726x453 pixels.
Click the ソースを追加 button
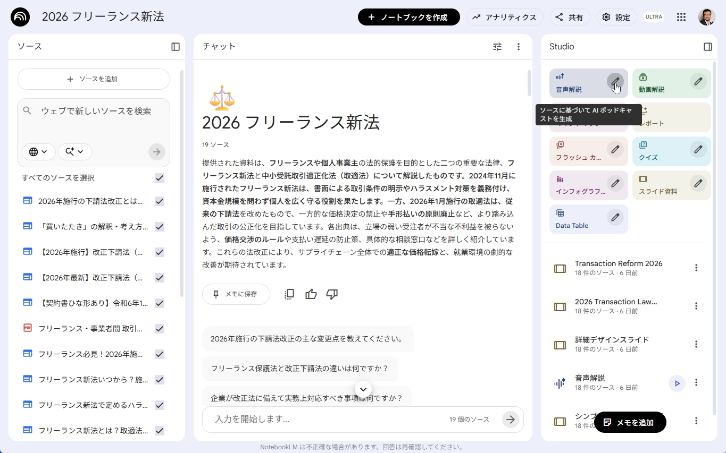[94, 79]
